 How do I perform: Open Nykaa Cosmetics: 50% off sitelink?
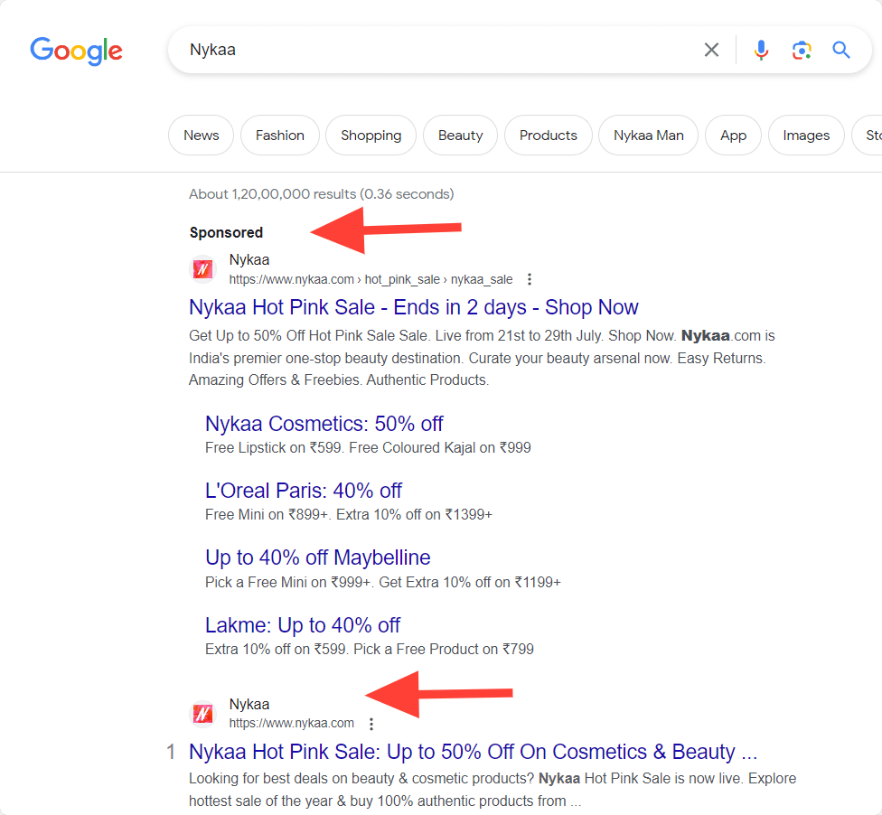[324, 424]
